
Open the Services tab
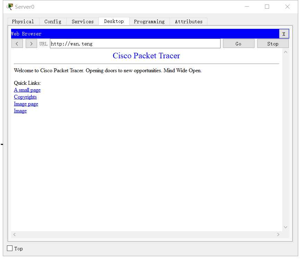click(83, 22)
